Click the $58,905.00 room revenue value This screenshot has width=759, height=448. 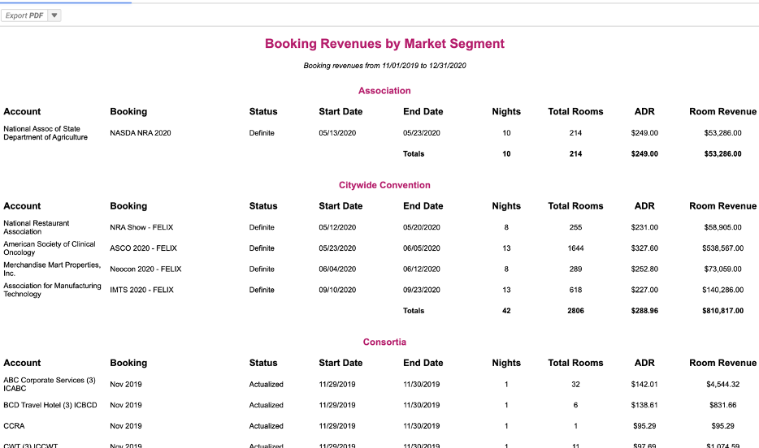click(x=722, y=227)
